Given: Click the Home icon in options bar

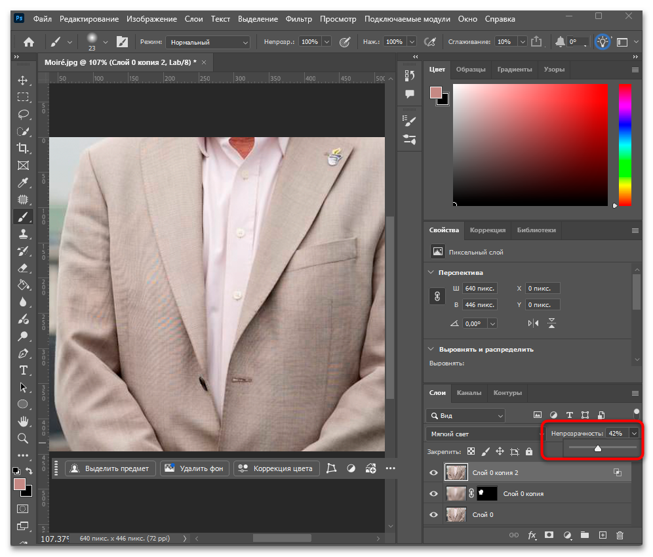Looking at the screenshot, I should pyautogui.click(x=29, y=42).
